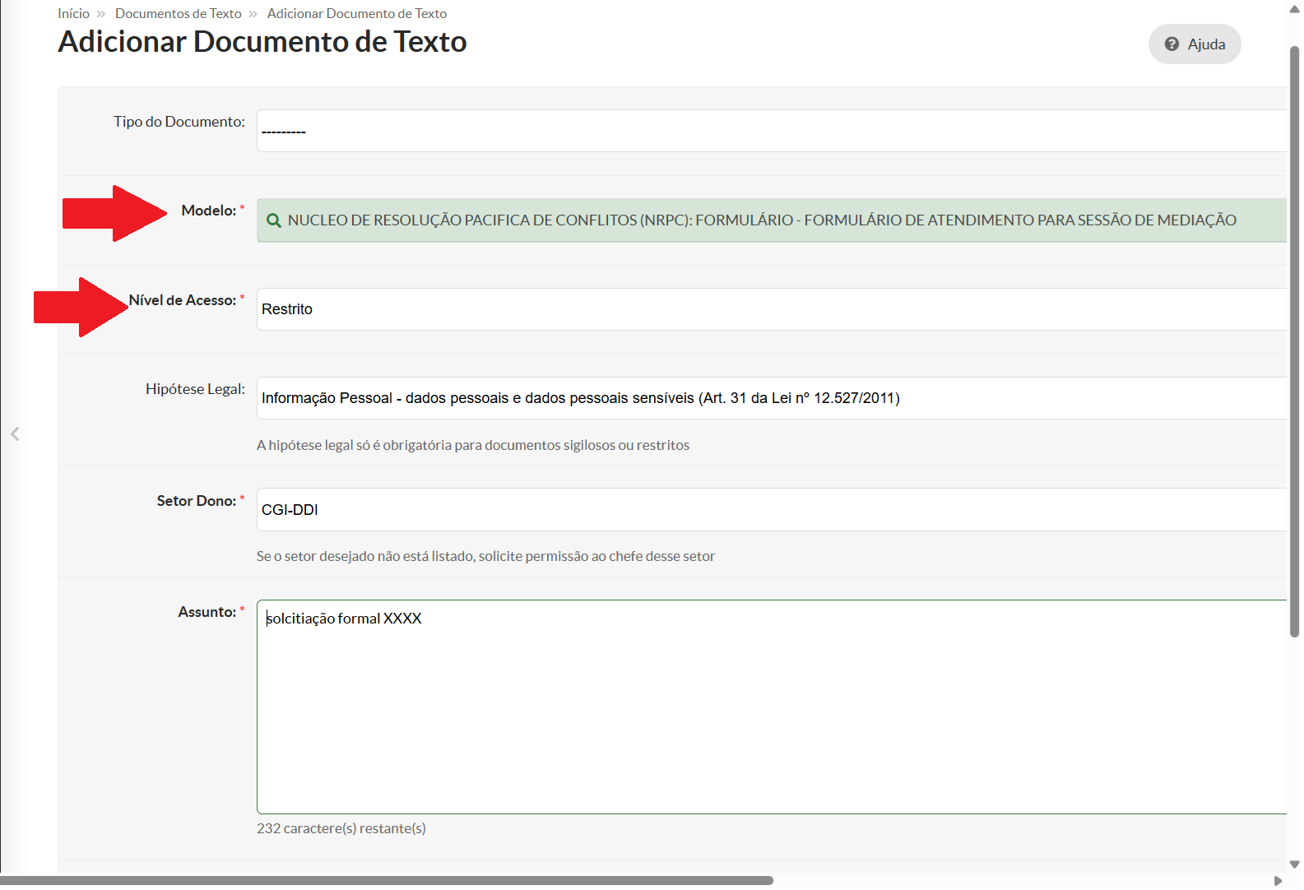Image resolution: width=1304 pixels, height=890 pixels.
Task: Click the red arrow beside Nível de Acesso
Action: pyautogui.click(x=80, y=307)
